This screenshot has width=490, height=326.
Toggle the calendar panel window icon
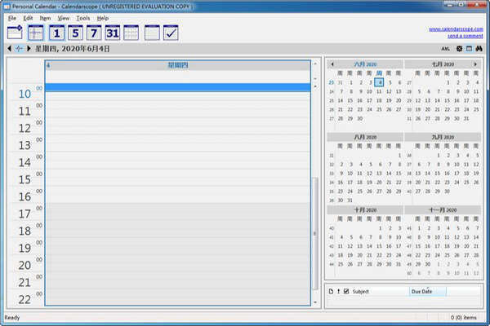pyautogui.click(x=470, y=49)
